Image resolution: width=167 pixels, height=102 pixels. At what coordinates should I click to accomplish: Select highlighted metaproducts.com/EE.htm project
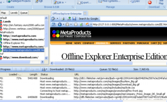(24, 50)
